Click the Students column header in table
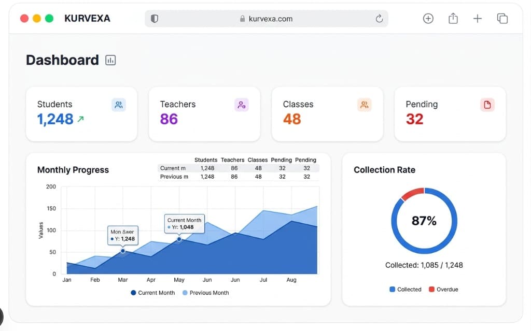531x331 pixels. pyautogui.click(x=206, y=160)
